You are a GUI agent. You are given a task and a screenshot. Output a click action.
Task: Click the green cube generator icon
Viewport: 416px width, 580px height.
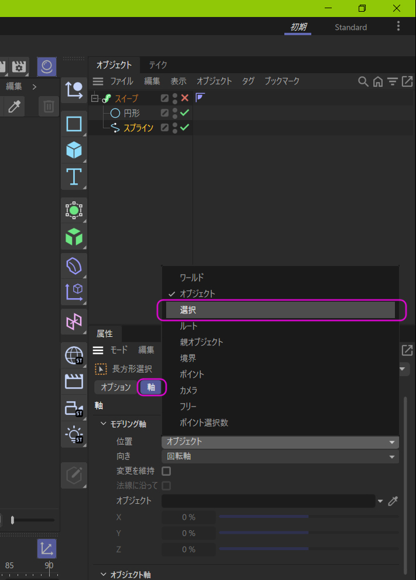coord(74,237)
